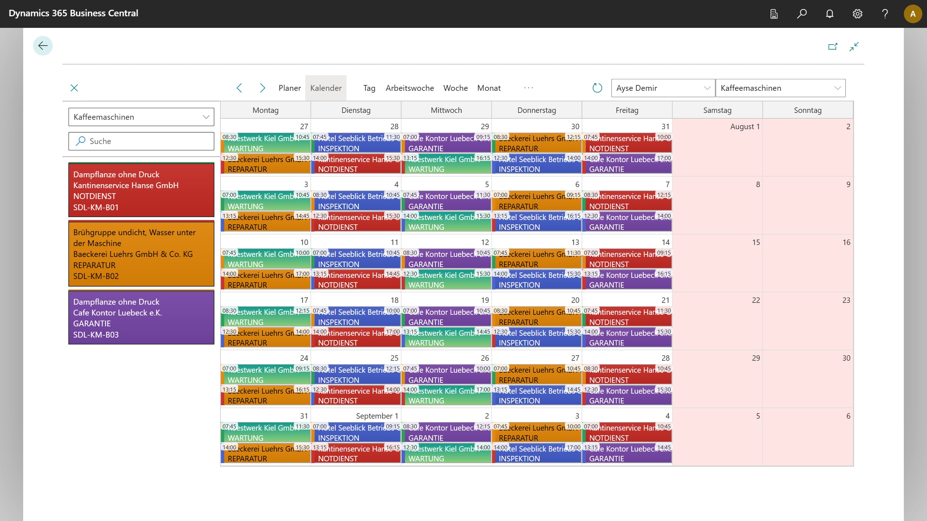Switch to Woche view
This screenshot has height=521, width=927.
point(456,88)
